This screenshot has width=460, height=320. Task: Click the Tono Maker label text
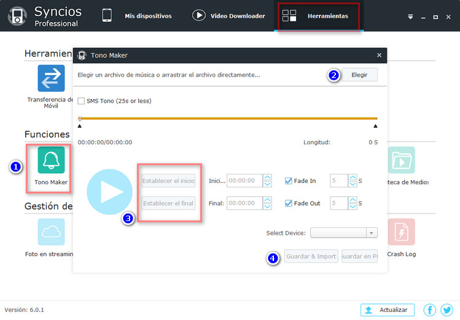click(x=51, y=182)
